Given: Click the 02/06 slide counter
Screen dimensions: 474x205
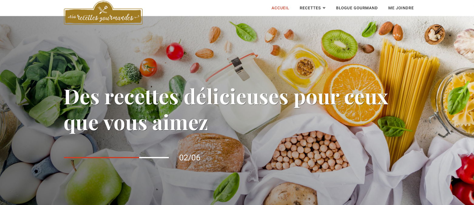Looking at the screenshot, I should pos(190,157).
